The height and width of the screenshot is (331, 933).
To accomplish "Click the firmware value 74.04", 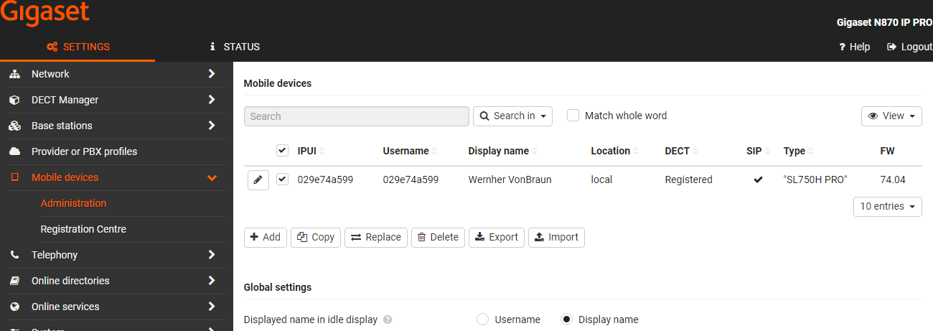I will (893, 180).
